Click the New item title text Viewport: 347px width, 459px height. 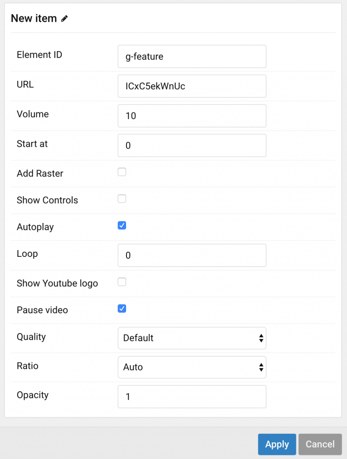pyautogui.click(x=33, y=19)
